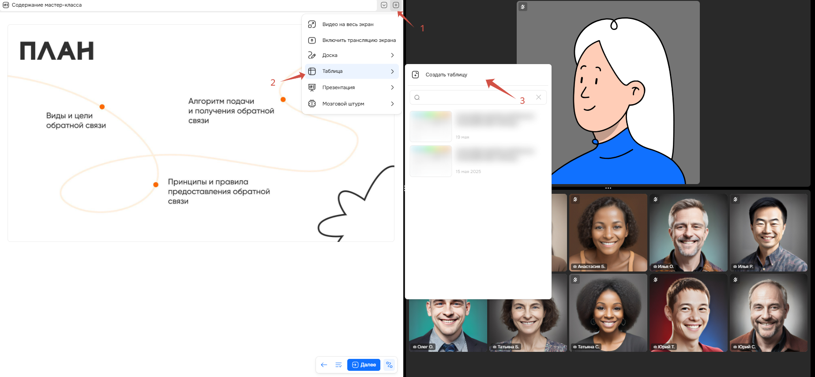Click the whiteboard scribble icon beside 'Доска'
The width and height of the screenshot is (815, 377).
[x=312, y=55]
